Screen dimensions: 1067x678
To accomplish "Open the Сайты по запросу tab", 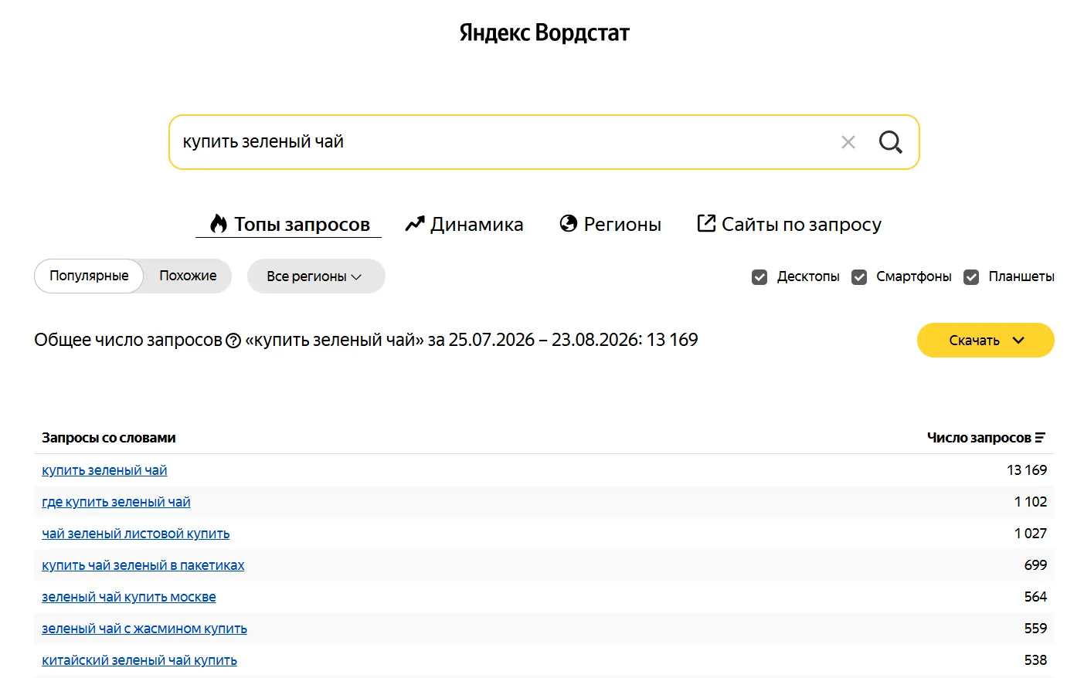I will point(789,224).
